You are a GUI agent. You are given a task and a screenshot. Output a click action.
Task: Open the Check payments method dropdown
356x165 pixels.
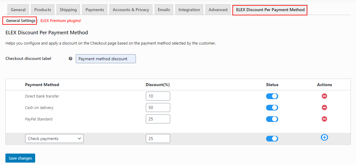pyautogui.click(x=54, y=139)
